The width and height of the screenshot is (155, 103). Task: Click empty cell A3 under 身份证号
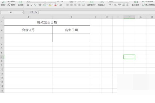click(x=28, y=38)
